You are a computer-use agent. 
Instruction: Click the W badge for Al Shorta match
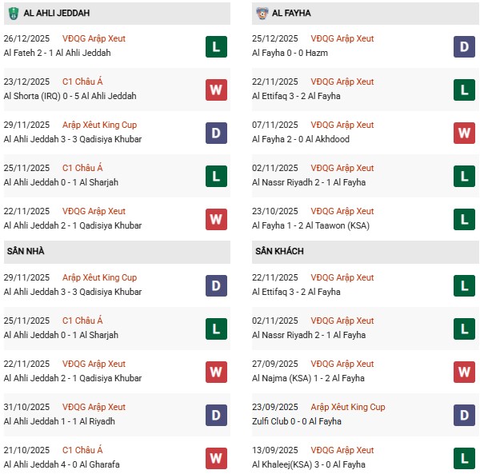pos(216,90)
